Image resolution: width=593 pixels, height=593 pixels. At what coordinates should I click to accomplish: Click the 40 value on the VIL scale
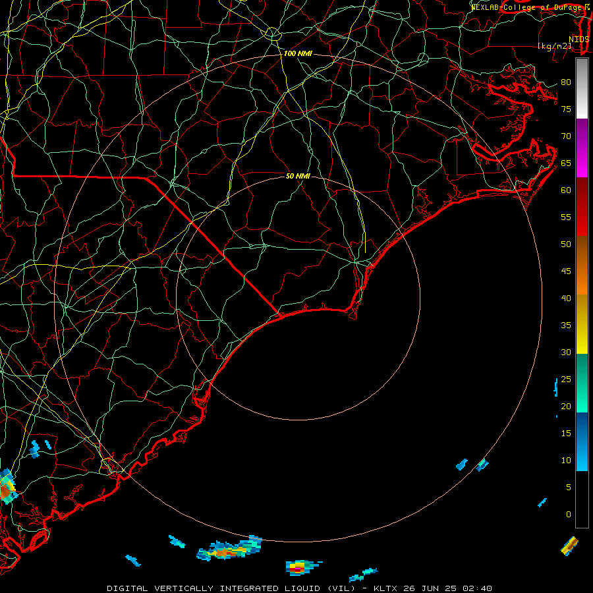566,298
